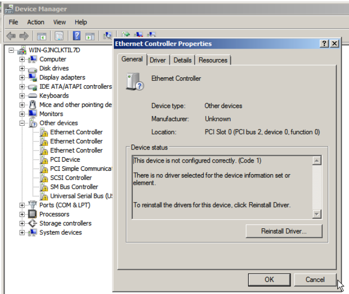Open the Help menu
349x294 pixels.
[81, 22]
